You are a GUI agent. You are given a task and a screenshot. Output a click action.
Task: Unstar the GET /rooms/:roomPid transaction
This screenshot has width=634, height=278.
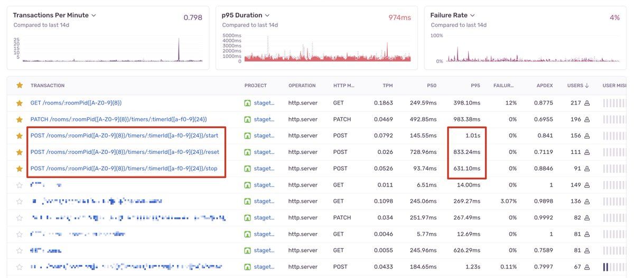coord(20,103)
